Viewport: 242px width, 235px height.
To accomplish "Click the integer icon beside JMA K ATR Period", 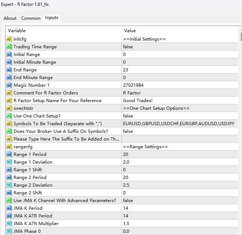I will [x=9, y=216].
